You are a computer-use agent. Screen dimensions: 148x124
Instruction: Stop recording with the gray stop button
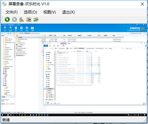14,19
